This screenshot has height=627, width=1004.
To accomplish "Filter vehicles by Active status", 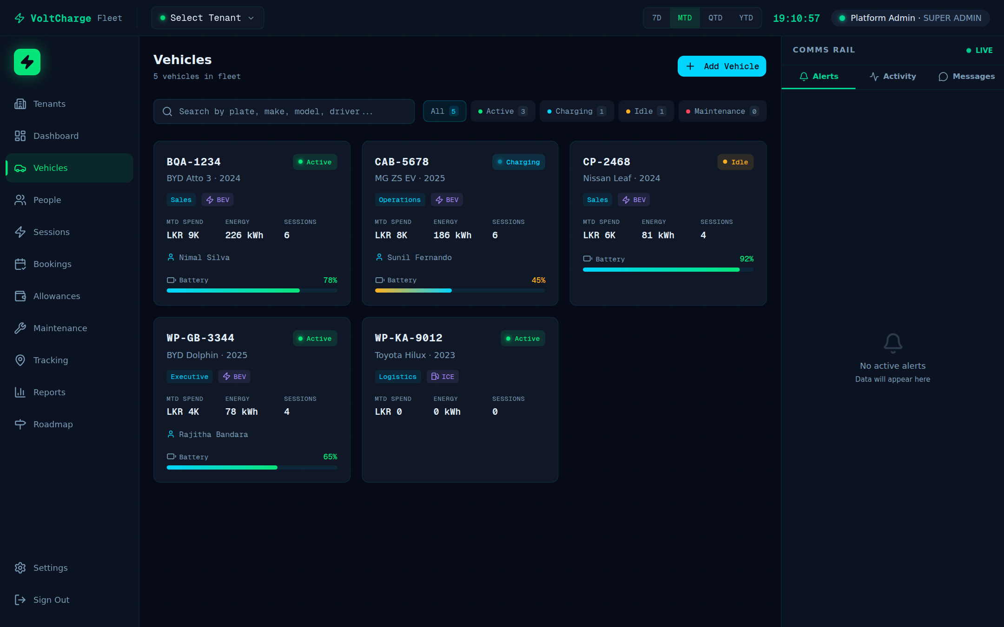I will (502, 111).
